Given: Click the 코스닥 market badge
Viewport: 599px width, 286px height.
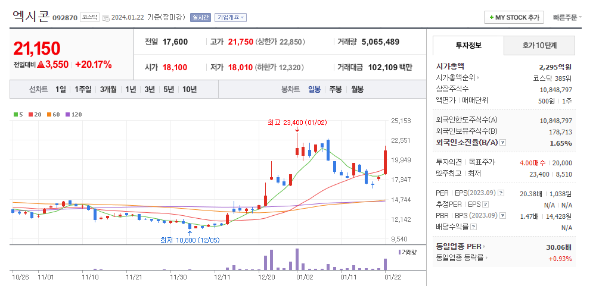Looking at the screenshot, I should click(90, 17).
